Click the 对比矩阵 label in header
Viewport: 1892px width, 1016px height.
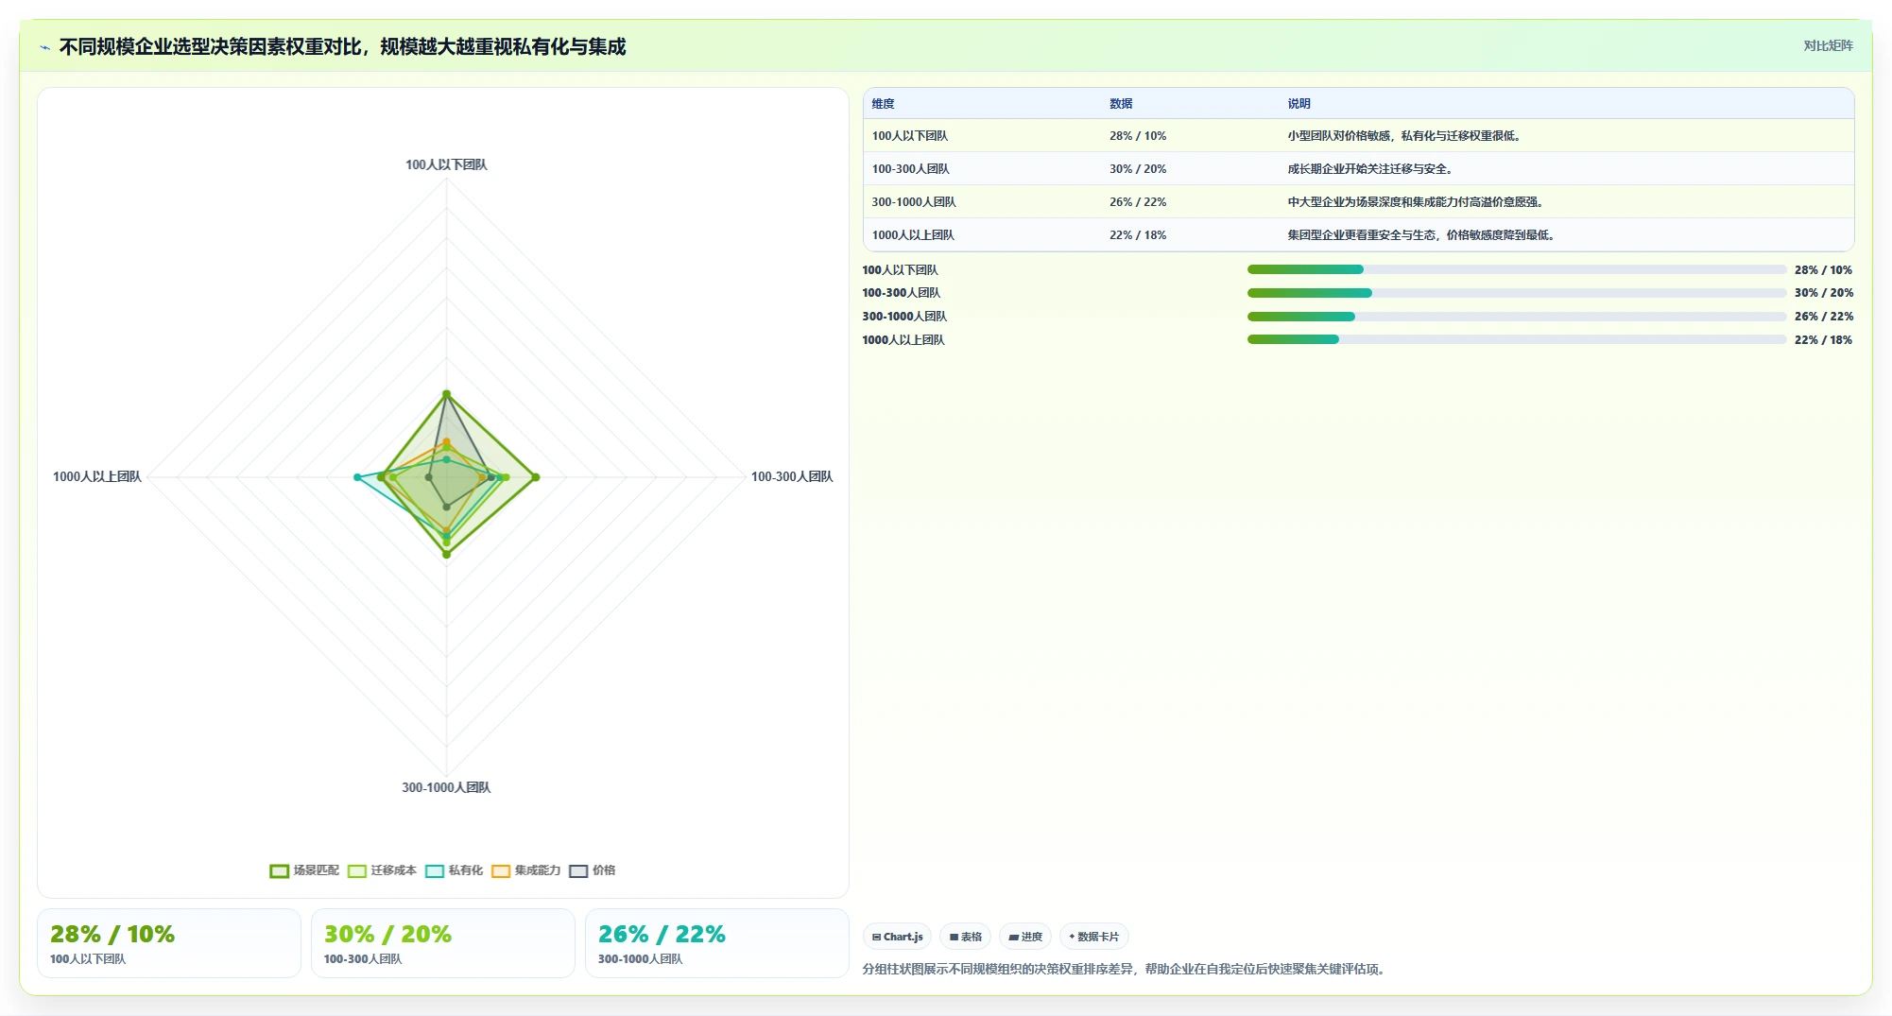pos(1828,45)
